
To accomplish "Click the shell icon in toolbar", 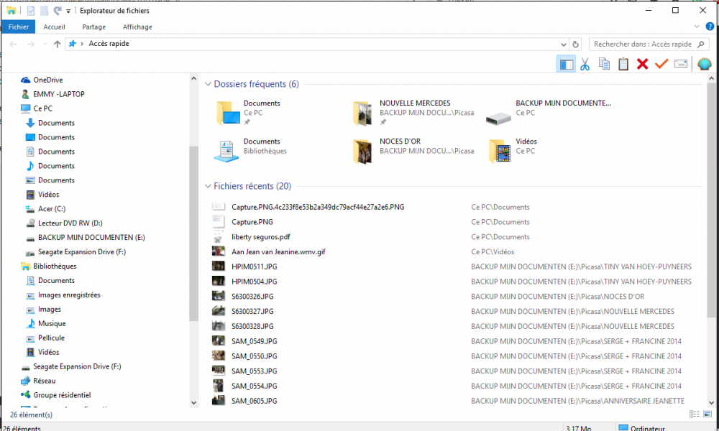I will click(705, 64).
